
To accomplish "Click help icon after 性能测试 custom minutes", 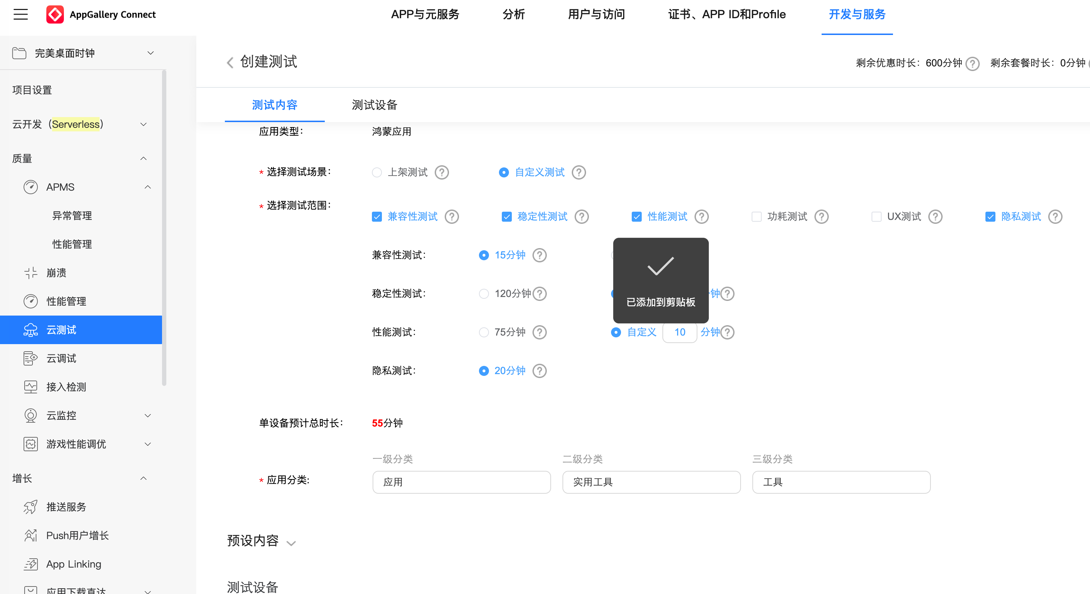I will click(727, 332).
